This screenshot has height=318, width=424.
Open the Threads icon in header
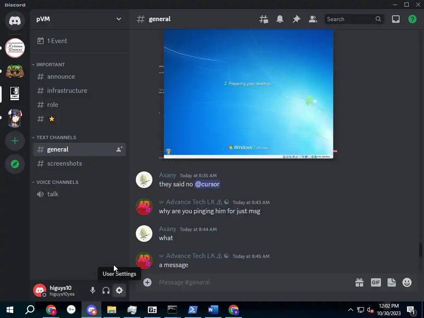click(264, 19)
